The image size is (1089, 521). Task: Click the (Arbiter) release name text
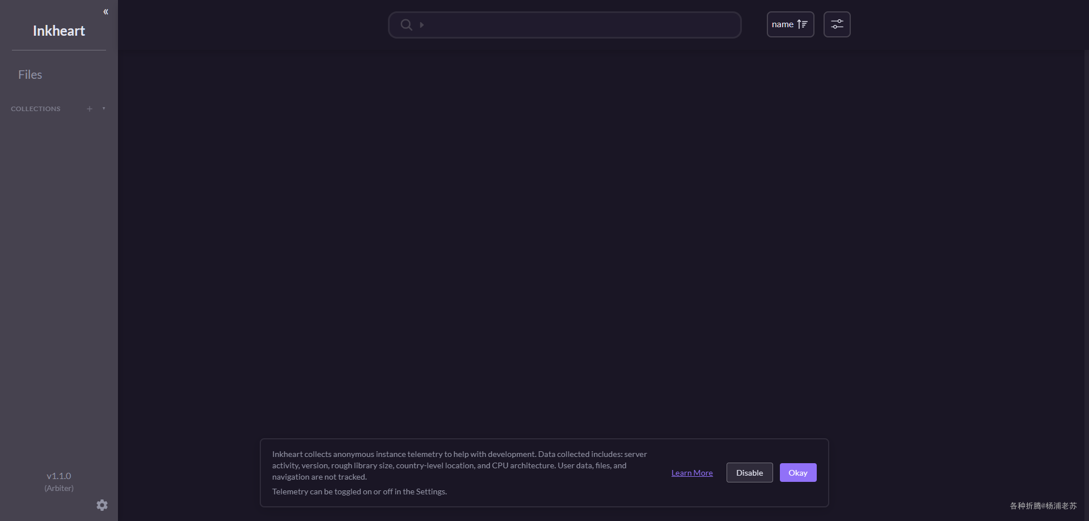59,488
